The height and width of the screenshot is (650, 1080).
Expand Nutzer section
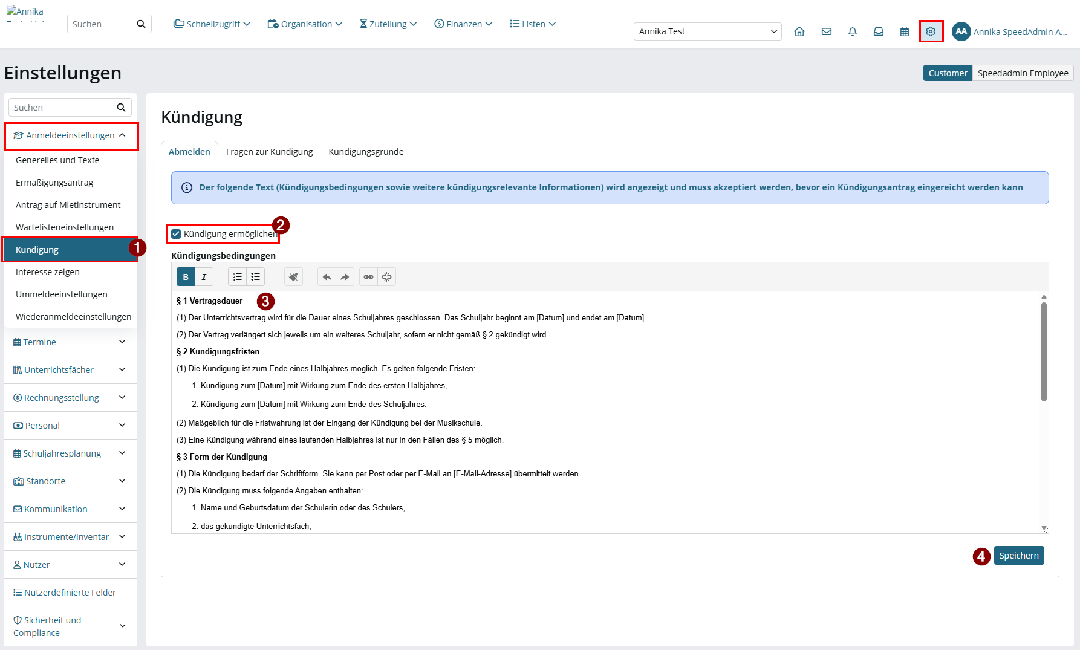pos(70,565)
